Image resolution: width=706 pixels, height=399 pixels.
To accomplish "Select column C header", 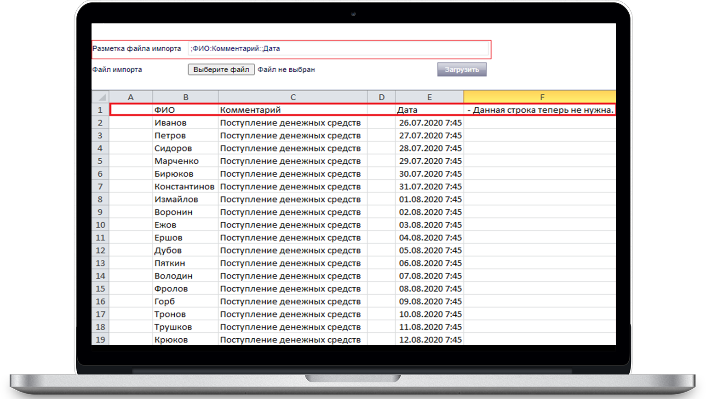I will [293, 97].
